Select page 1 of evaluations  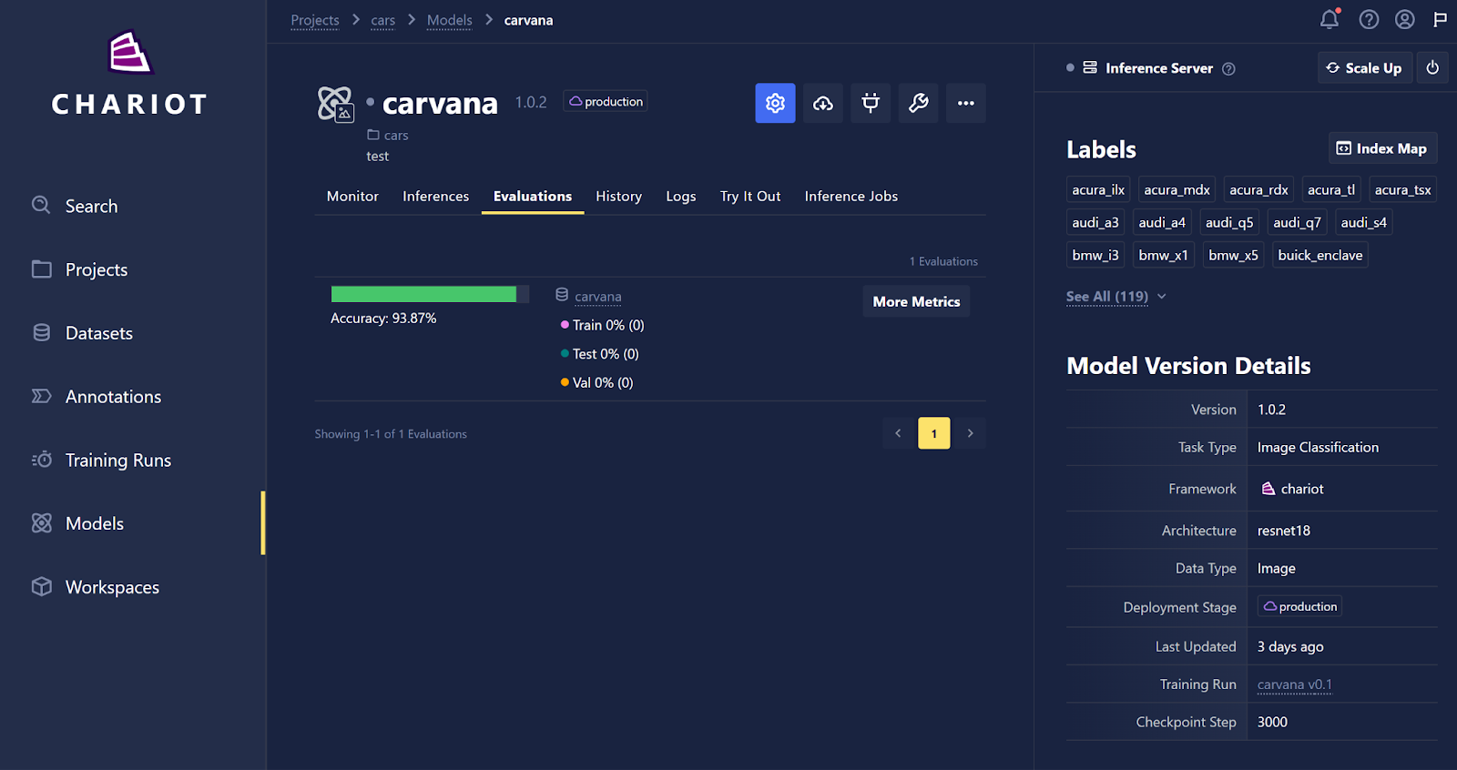(x=933, y=433)
